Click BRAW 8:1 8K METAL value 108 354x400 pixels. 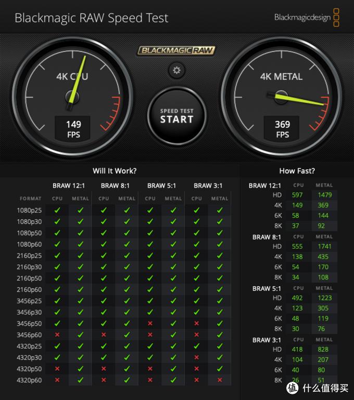pos(323,277)
